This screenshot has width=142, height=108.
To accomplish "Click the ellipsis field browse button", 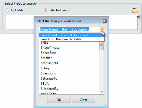I will tap(135, 10).
